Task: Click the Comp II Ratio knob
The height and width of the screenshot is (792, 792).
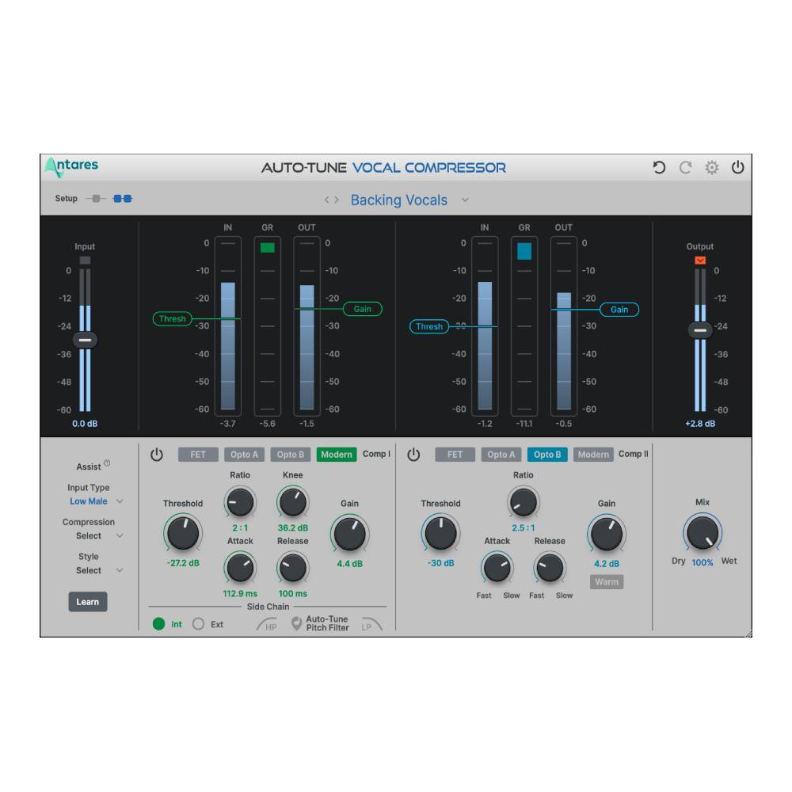Action: [x=524, y=502]
